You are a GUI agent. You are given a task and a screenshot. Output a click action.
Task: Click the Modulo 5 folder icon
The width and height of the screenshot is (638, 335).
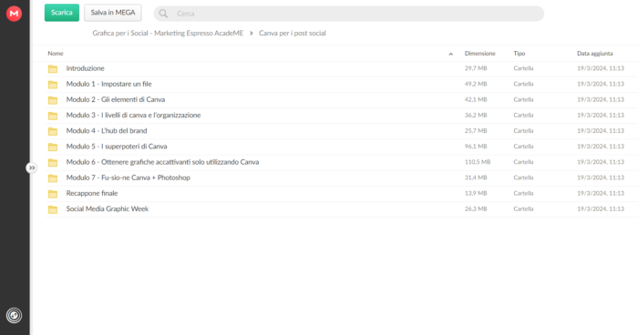click(53, 147)
